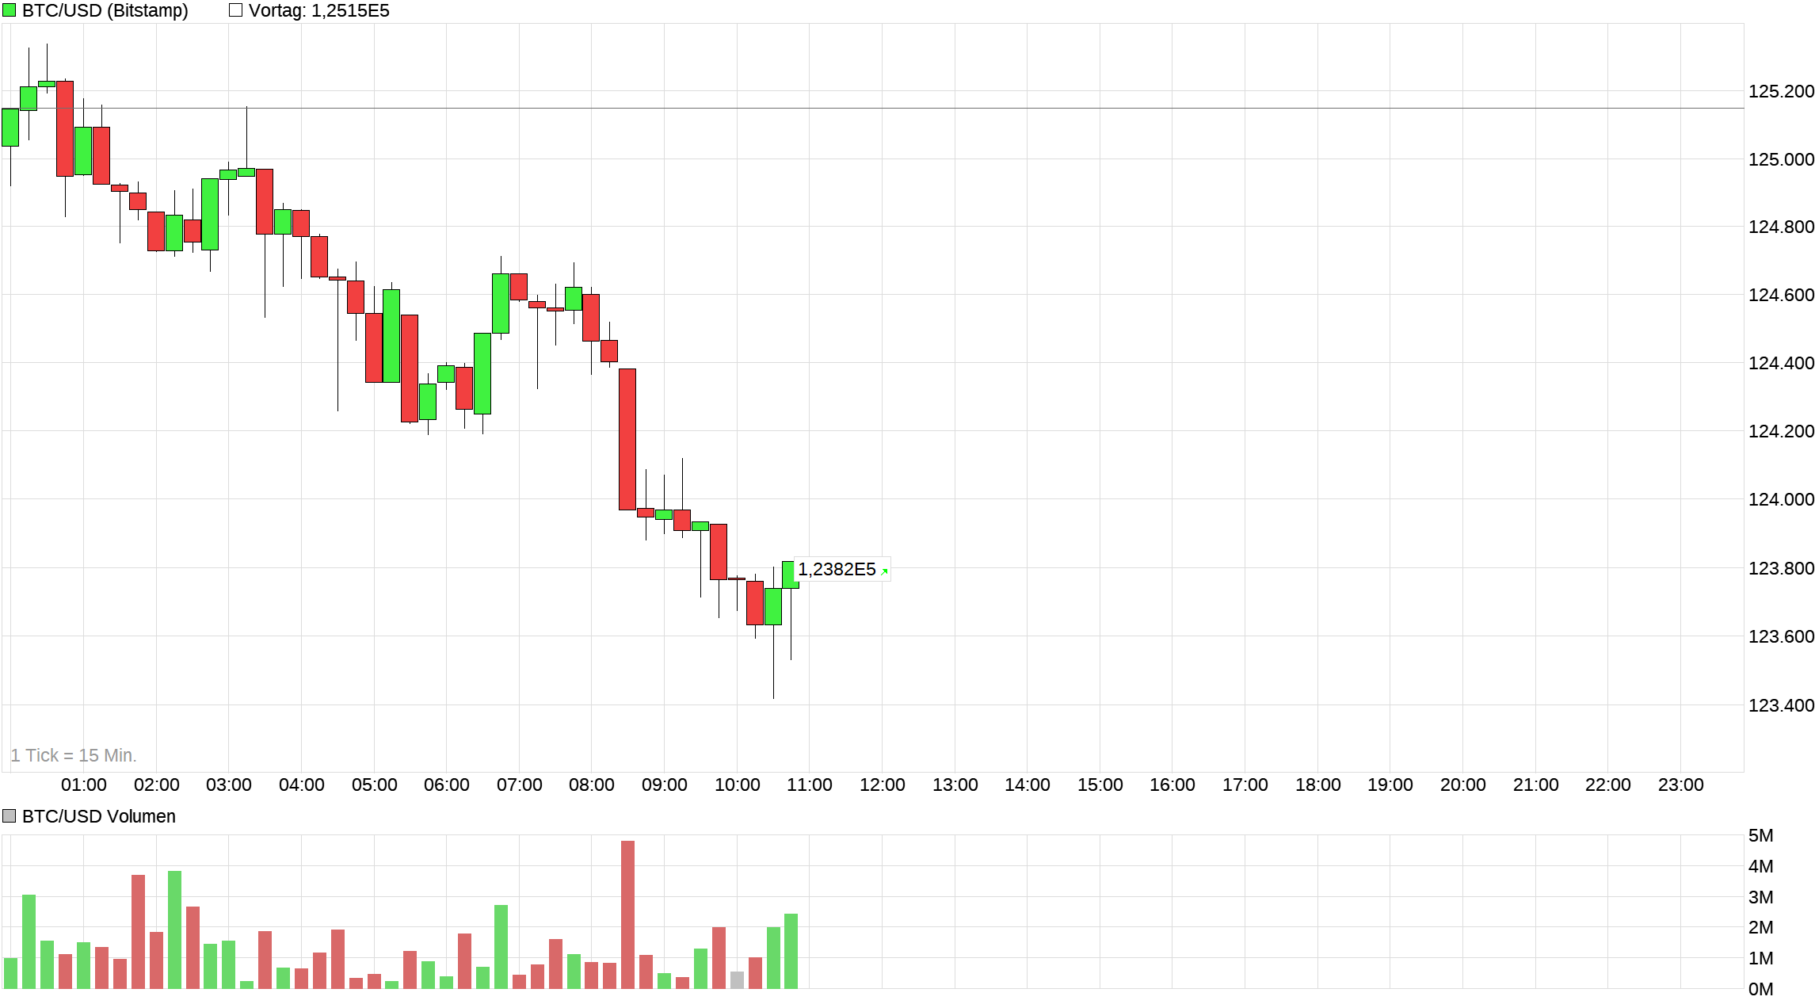
Task: Click the 01:00 time axis label
Action: tap(83, 785)
